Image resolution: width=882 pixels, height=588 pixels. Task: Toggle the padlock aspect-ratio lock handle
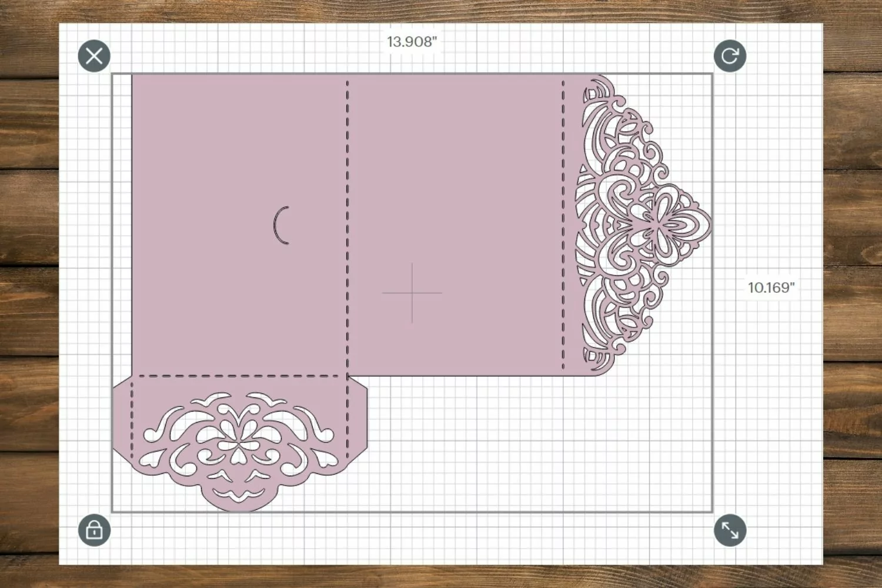(94, 530)
